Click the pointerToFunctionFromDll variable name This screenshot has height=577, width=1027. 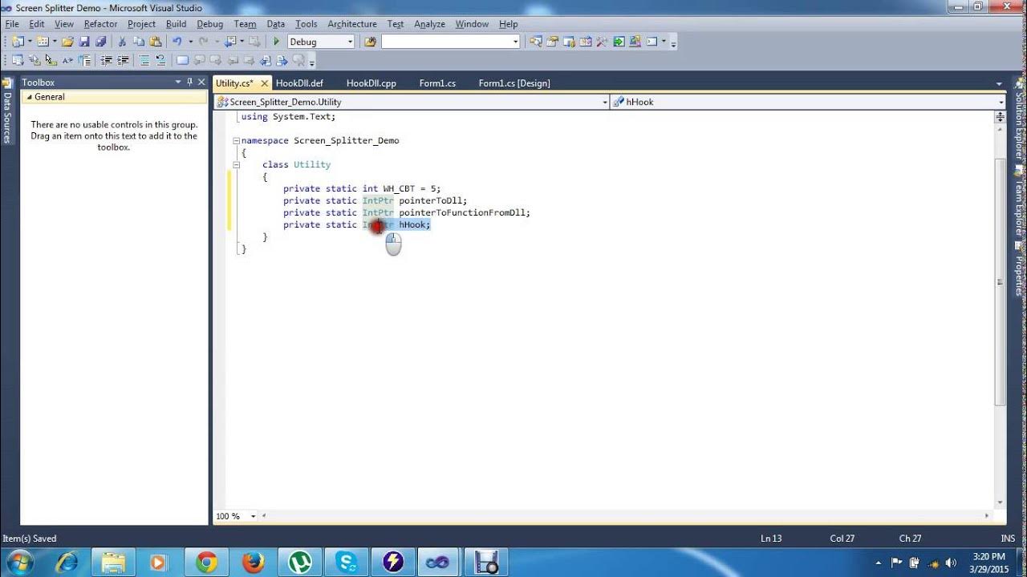464,212
